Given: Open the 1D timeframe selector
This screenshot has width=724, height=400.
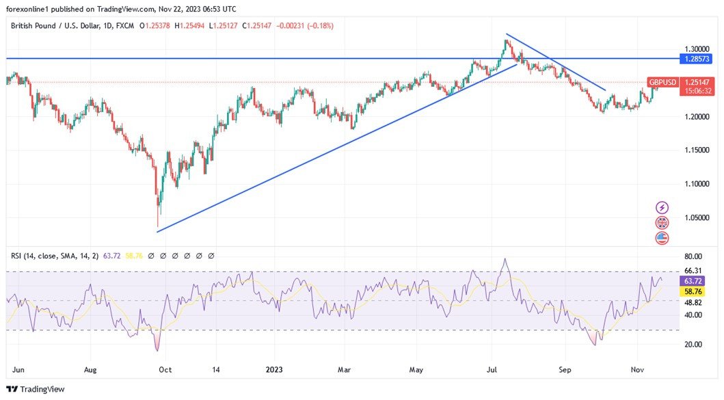Looking at the screenshot, I should pos(107,26).
